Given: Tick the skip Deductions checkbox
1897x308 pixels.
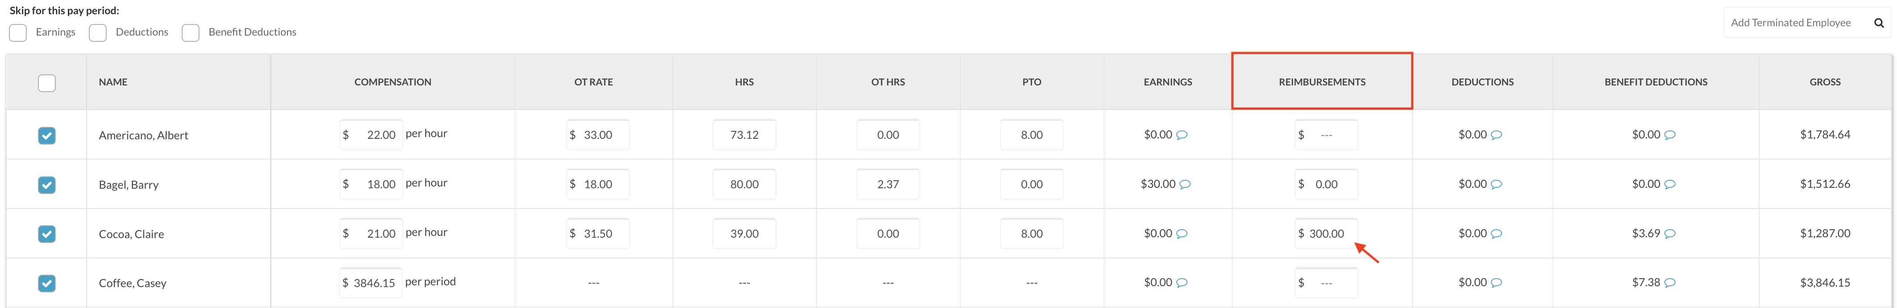Looking at the screenshot, I should click(98, 33).
